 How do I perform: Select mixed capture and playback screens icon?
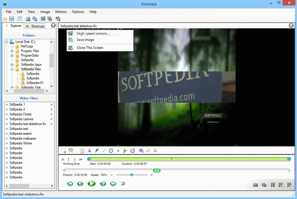58,19
